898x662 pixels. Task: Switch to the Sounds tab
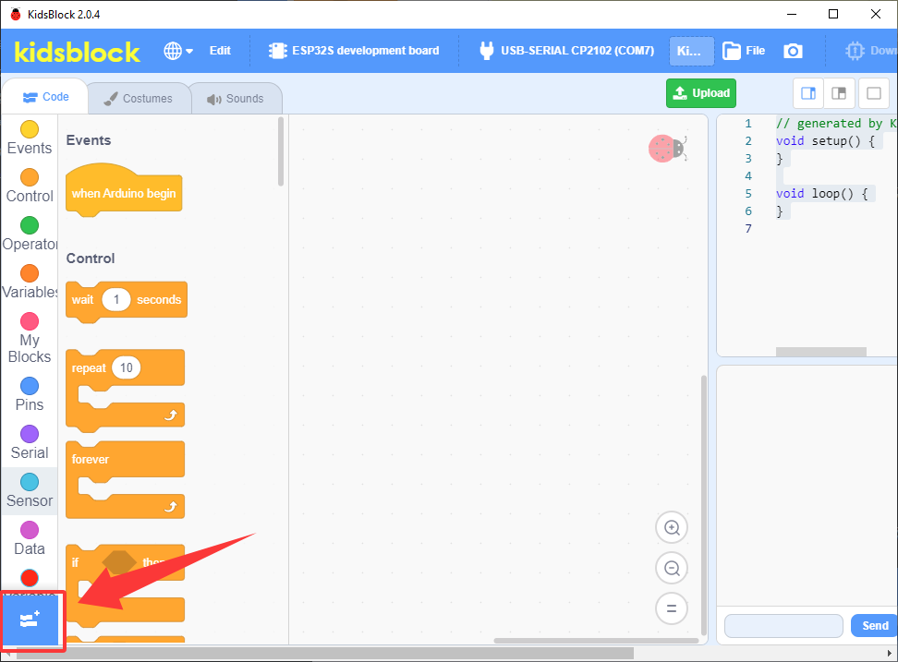[236, 99]
